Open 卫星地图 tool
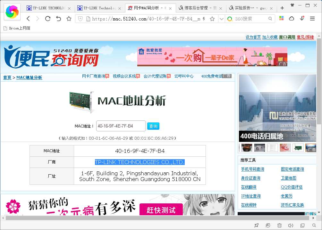The image size is (322, 230). [x=289, y=178]
